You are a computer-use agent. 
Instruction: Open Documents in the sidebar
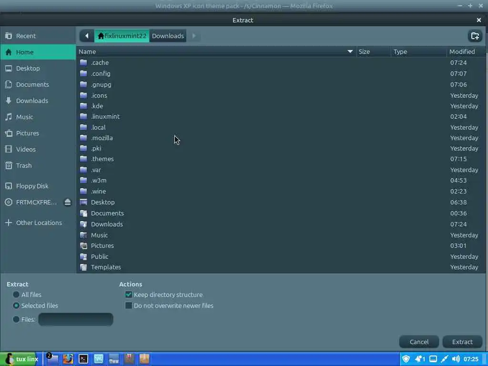tap(38, 84)
